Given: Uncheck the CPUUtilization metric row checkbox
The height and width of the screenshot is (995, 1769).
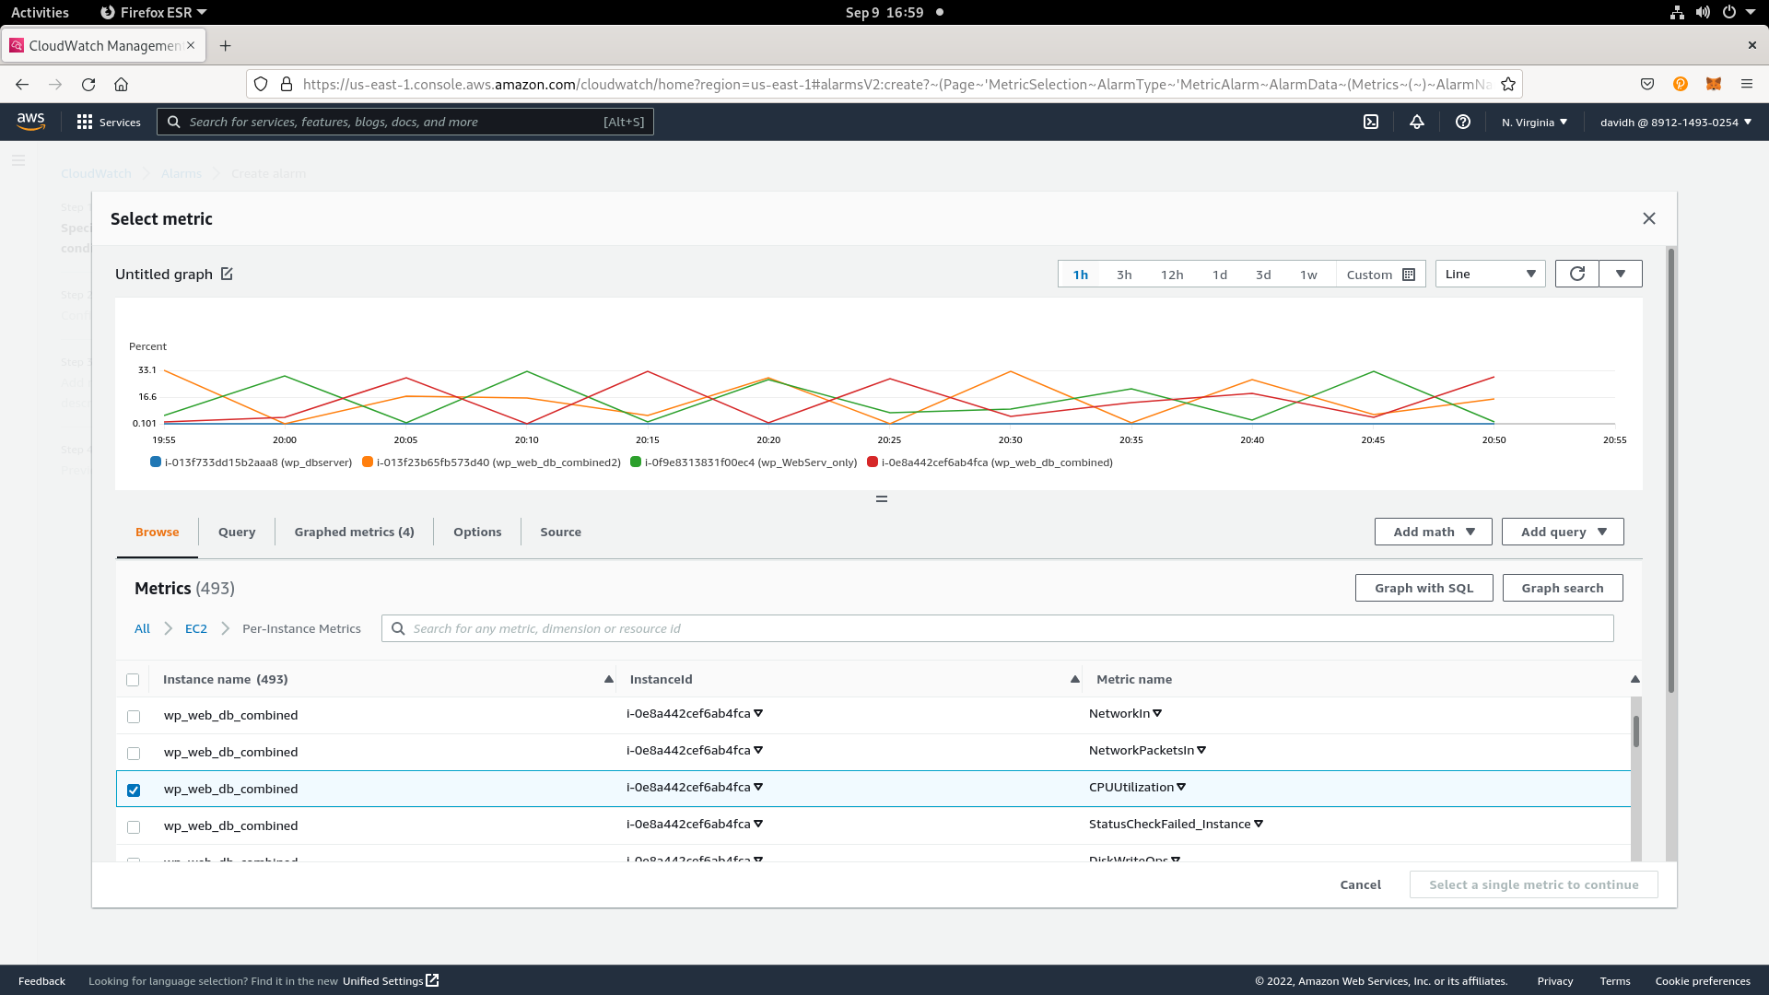Looking at the screenshot, I should (134, 790).
